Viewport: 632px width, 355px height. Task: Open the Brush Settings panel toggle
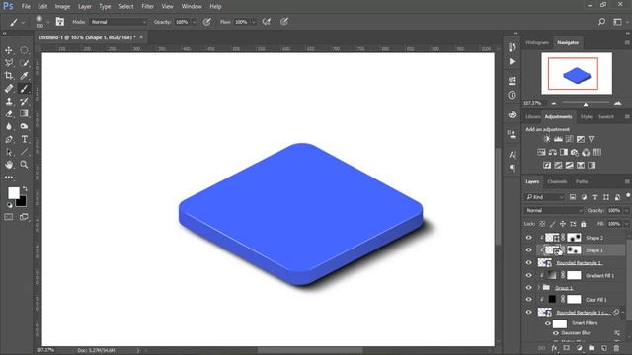pyautogui.click(x=59, y=22)
